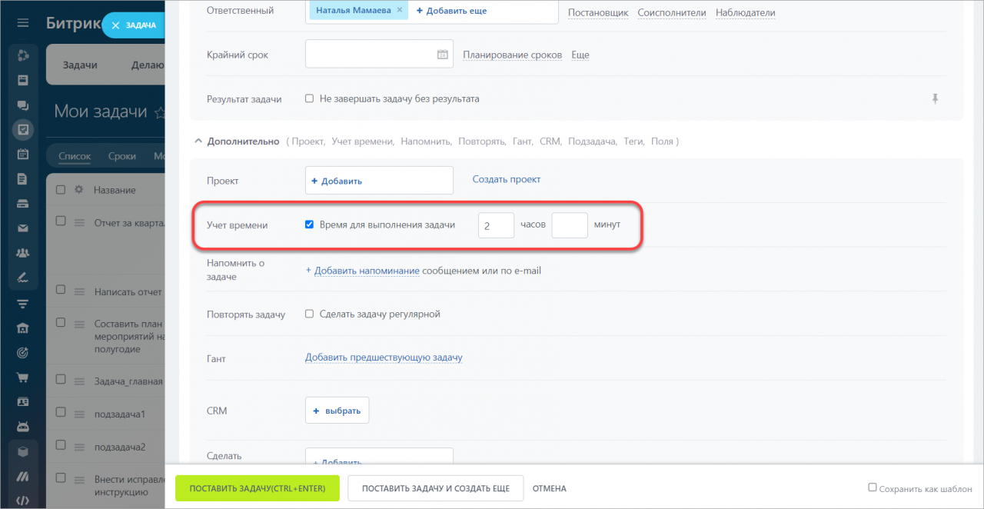Favorite the Мои задачи page star
984x509 pixels.
(160, 112)
